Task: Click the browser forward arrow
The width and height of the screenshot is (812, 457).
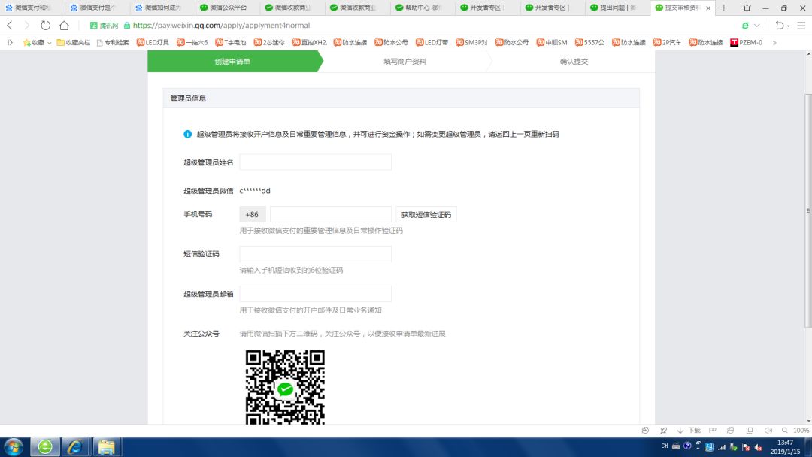Action: point(27,25)
